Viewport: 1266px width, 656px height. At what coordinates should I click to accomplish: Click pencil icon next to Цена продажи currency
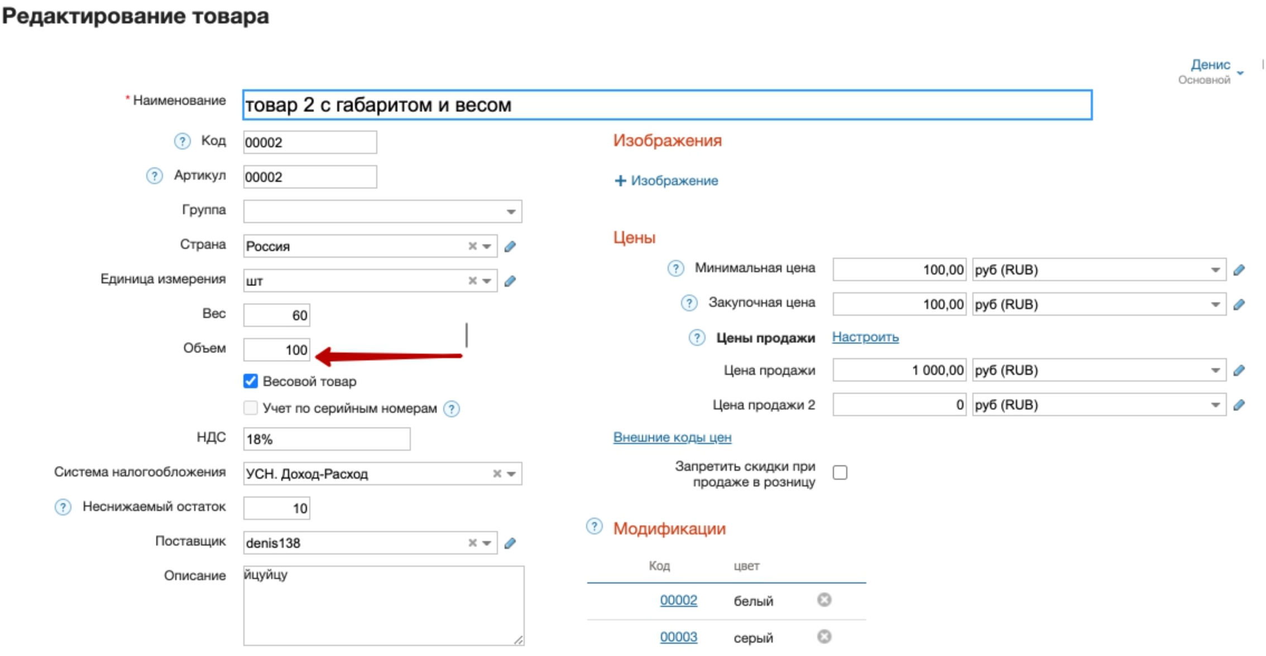(1239, 370)
